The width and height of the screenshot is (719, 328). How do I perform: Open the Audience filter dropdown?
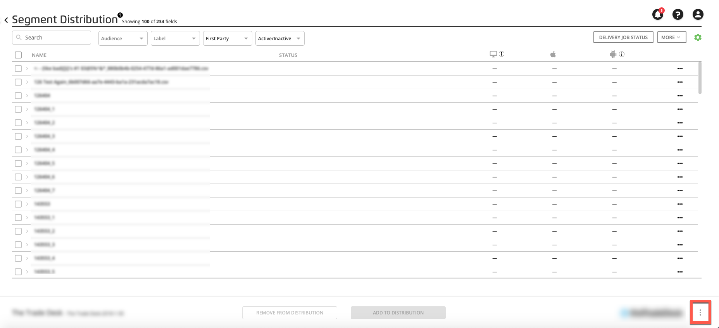(123, 38)
